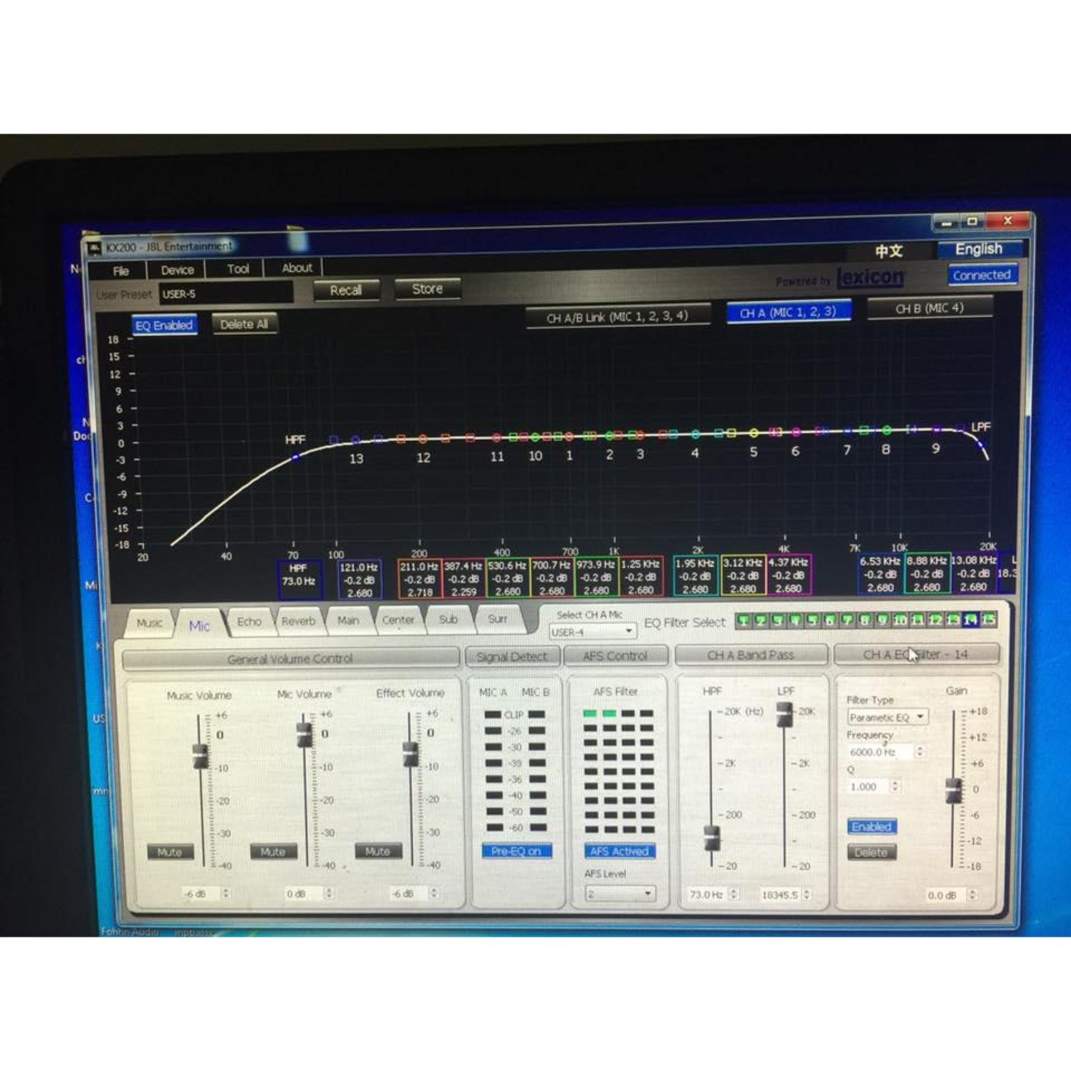Click the HPF 73.0 Hz stepper arrows
Viewport: 1071px width, 1071px height.
734,894
